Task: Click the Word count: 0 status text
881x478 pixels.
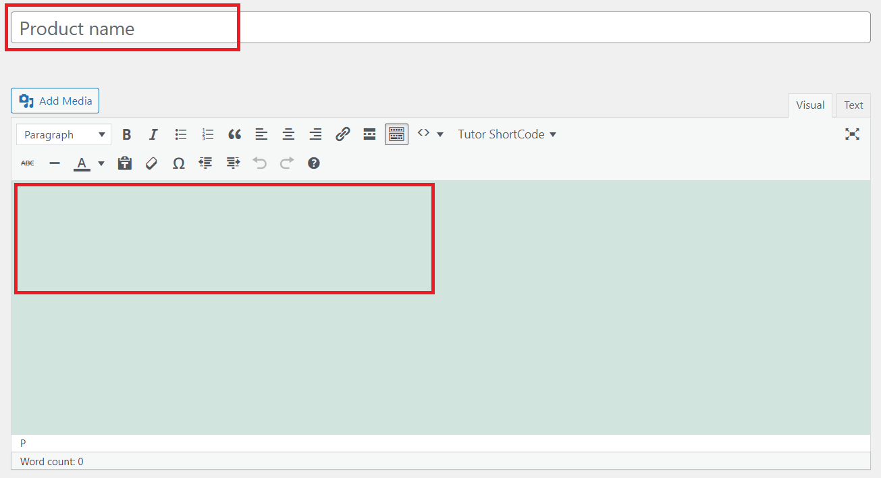Action: tap(52, 462)
